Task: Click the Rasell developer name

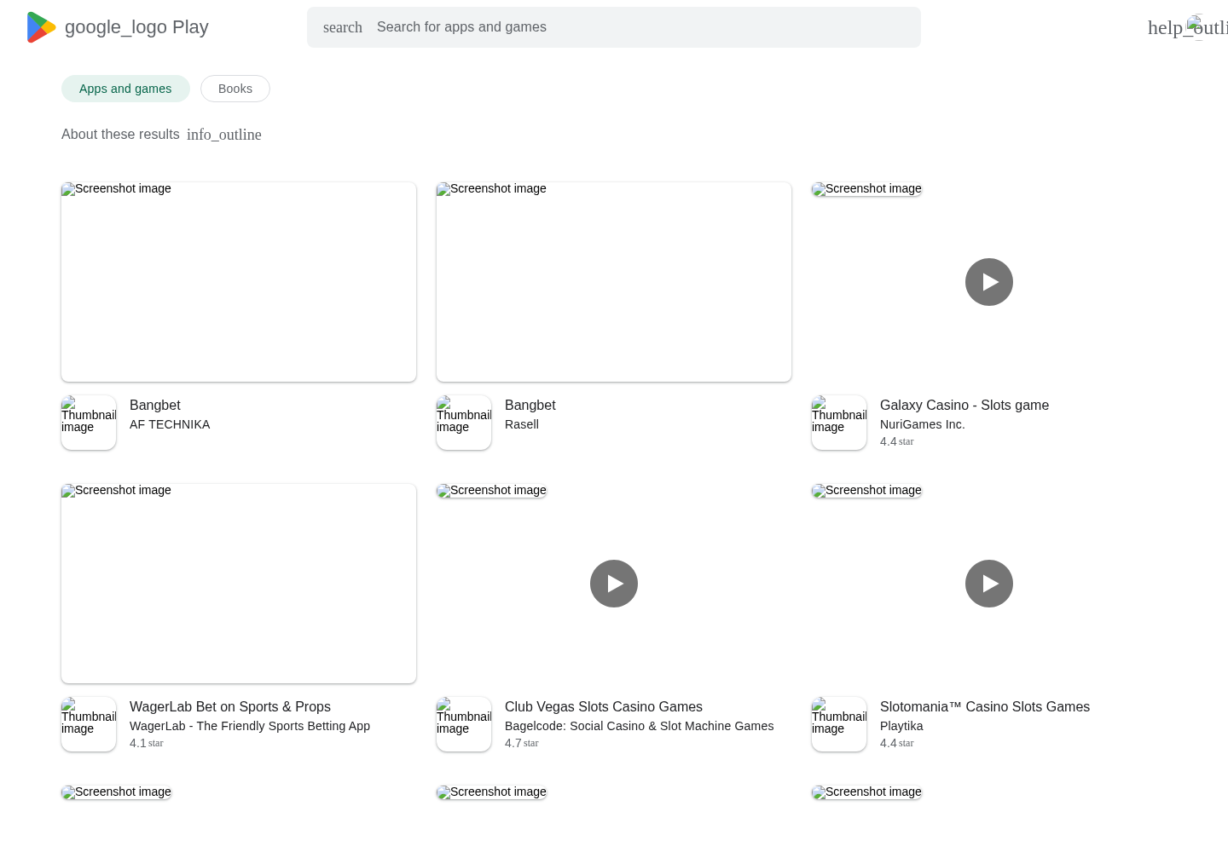Action: [x=522, y=424]
